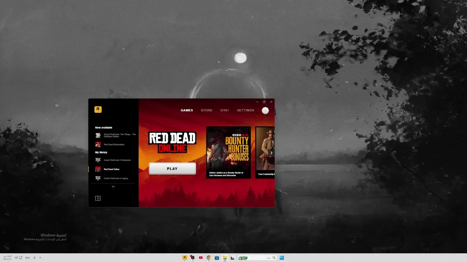Select the Grand Theft Auto Trilogy game icon
The image size is (467, 262).
pos(98,135)
